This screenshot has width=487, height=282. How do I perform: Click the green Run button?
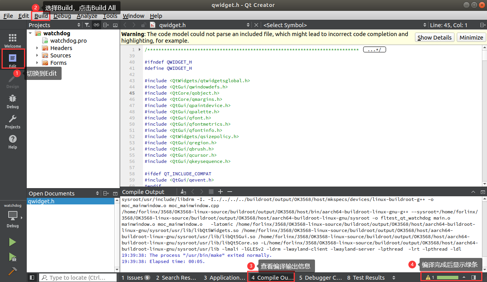pos(13,242)
